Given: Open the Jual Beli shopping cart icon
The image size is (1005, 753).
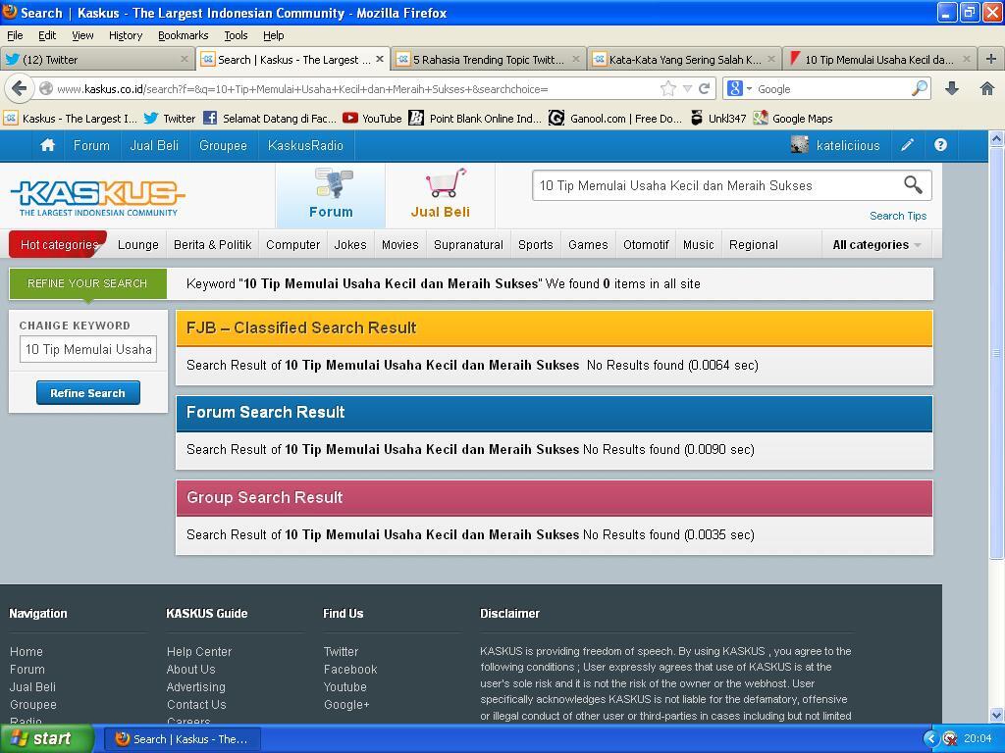Looking at the screenshot, I should click(446, 182).
